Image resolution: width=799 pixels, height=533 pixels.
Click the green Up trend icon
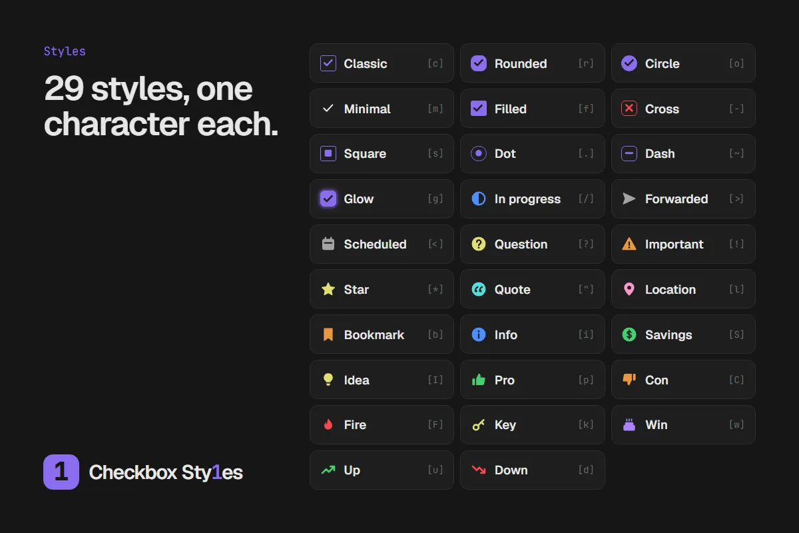[328, 470]
